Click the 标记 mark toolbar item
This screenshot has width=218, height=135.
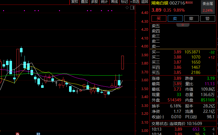point(124,2)
